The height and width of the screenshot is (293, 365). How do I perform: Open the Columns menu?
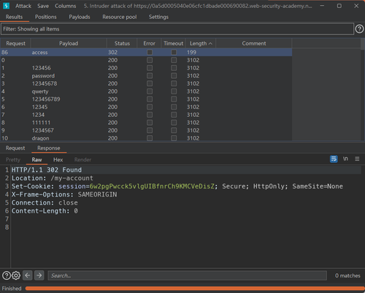[x=65, y=6]
